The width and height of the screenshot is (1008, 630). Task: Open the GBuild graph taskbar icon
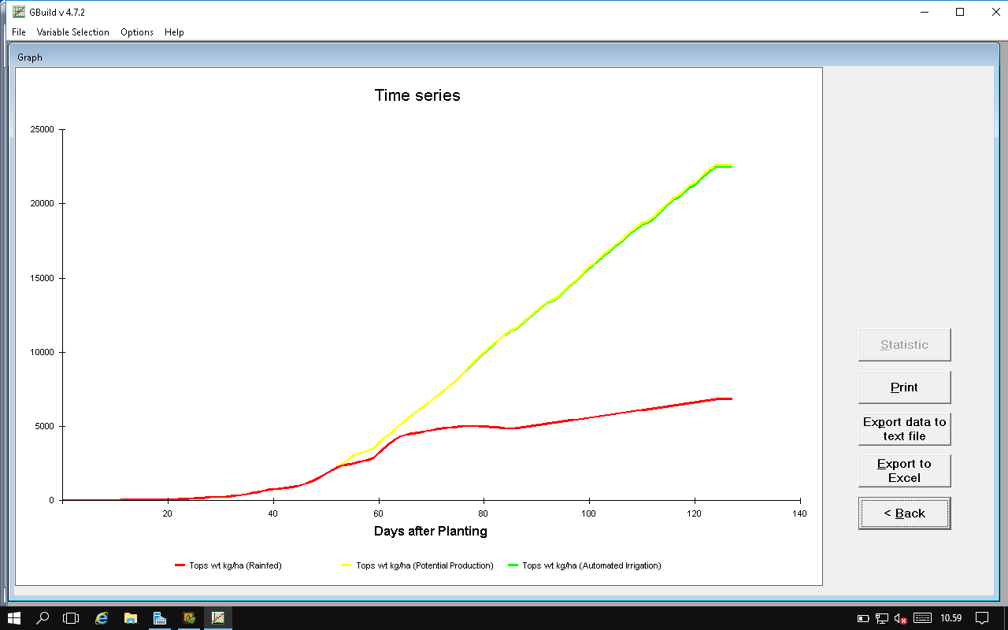tap(218, 618)
